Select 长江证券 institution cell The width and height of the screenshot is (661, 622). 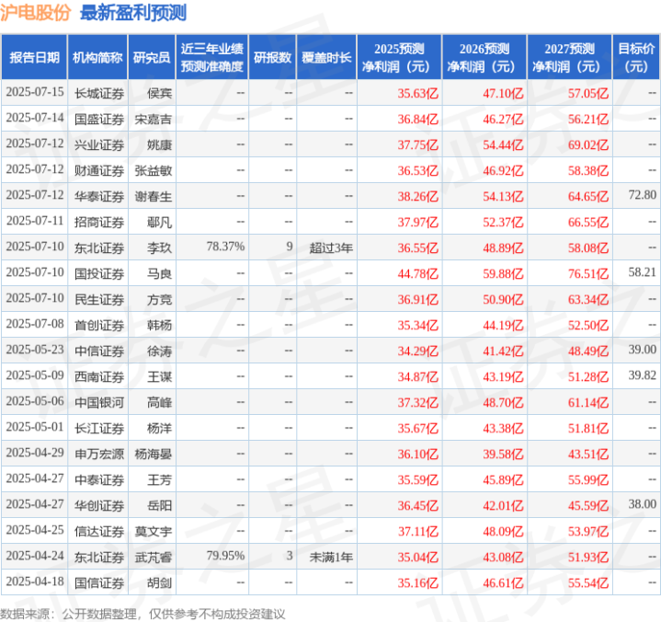click(x=99, y=428)
